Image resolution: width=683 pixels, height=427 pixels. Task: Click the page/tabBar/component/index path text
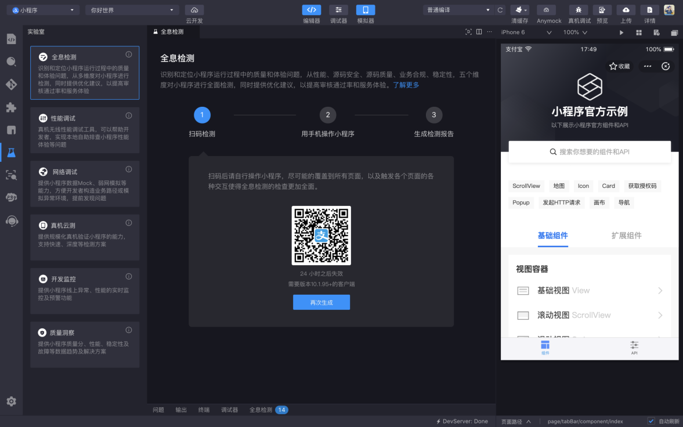tap(586, 421)
